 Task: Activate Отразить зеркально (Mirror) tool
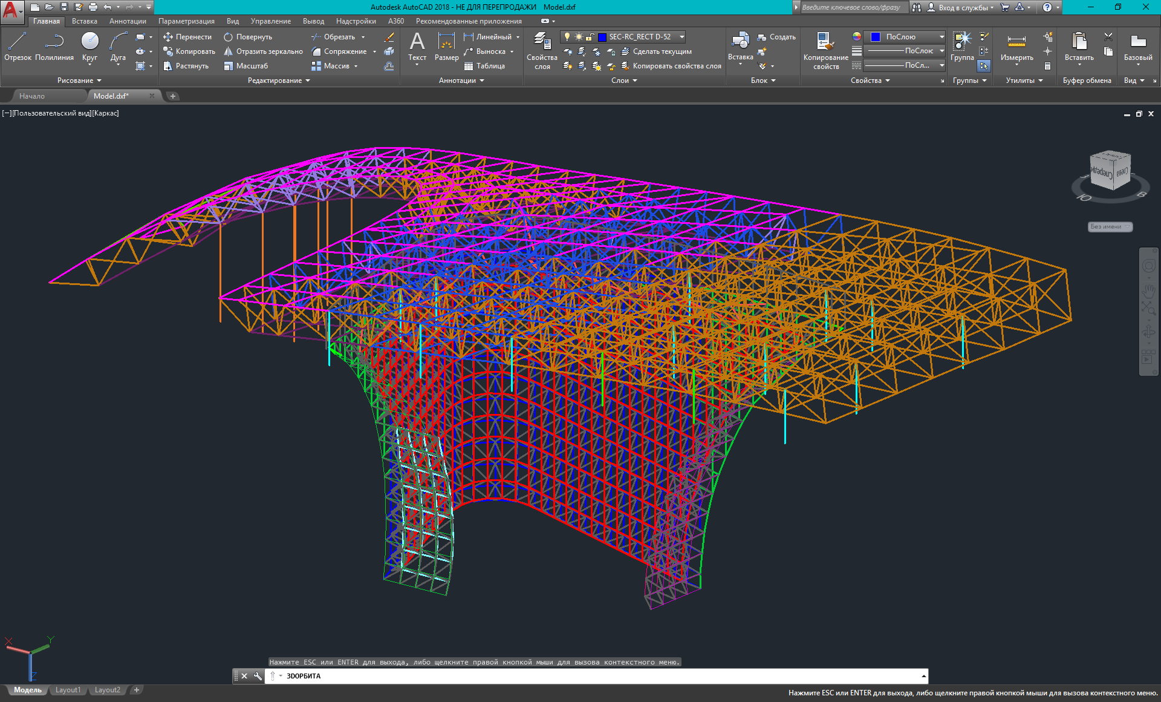click(264, 51)
